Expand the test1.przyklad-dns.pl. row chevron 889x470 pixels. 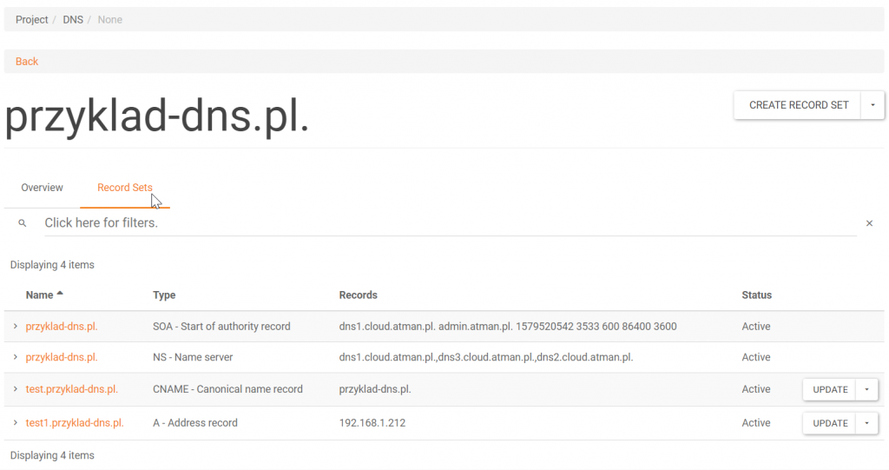point(15,423)
